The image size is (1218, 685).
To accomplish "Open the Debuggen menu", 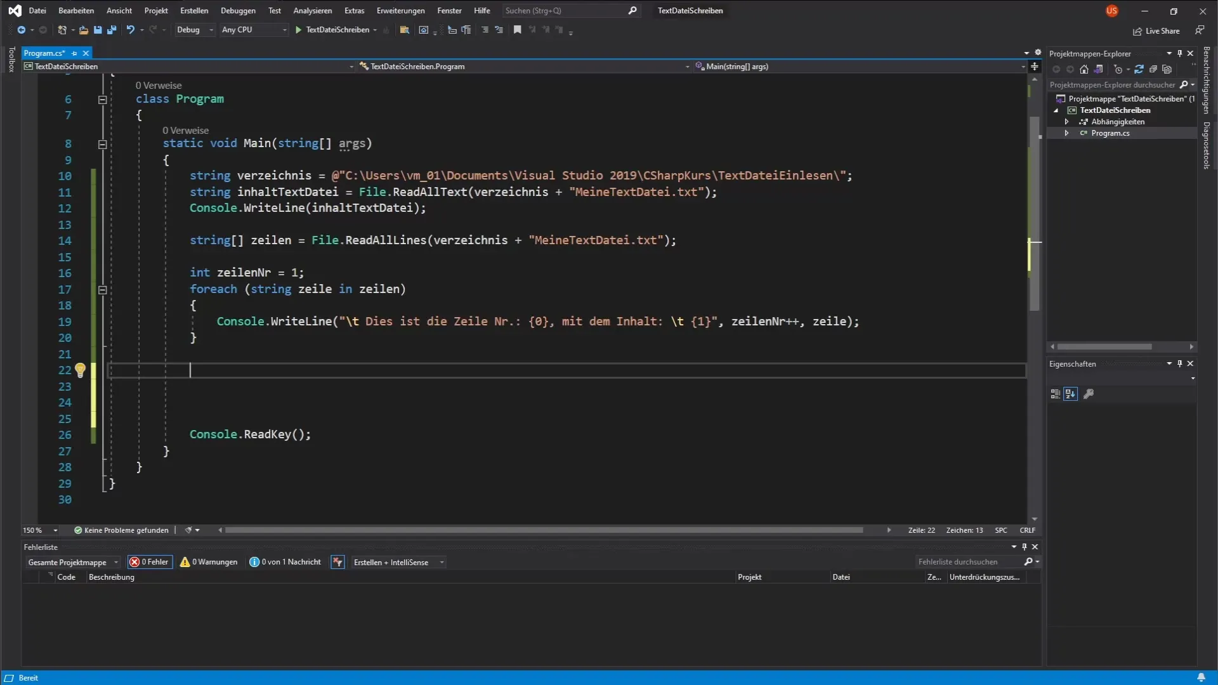I will coord(238,10).
